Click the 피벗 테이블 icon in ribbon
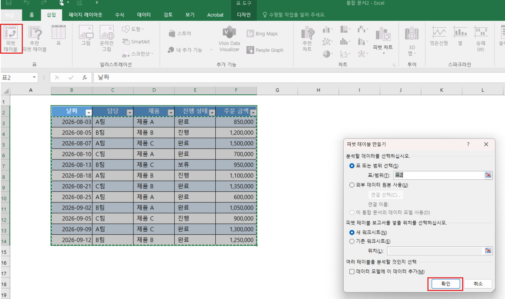 pos(11,39)
